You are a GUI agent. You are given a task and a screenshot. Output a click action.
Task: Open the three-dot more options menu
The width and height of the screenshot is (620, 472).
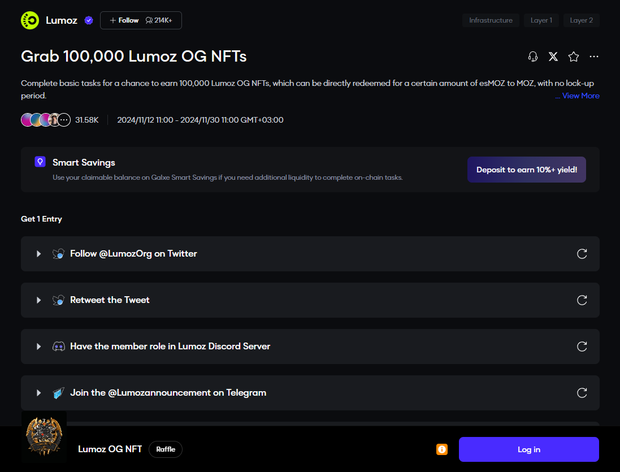coord(594,57)
